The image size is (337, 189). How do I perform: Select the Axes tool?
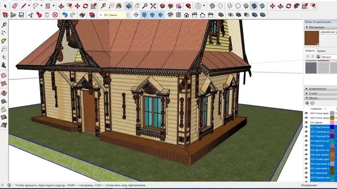4,57
